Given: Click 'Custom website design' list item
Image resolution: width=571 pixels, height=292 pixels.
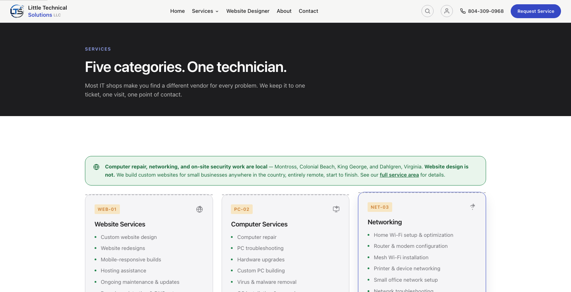Looking at the screenshot, I should (128, 237).
